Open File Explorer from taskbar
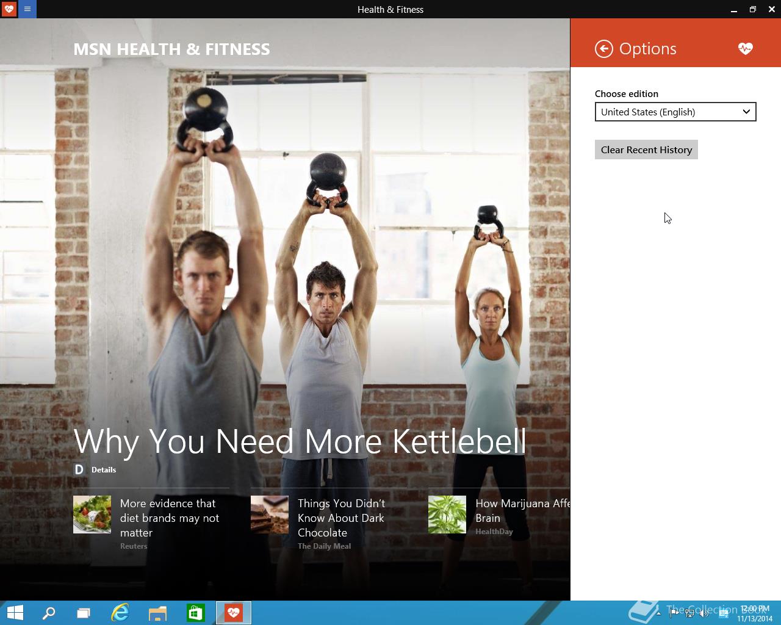781x625 pixels. [x=157, y=613]
